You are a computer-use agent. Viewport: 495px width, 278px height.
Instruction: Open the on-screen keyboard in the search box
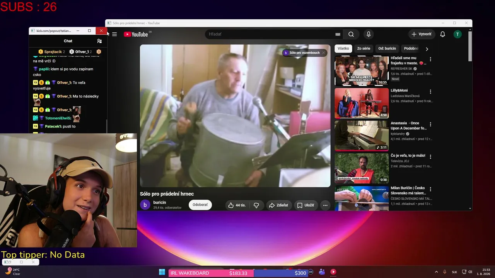(x=338, y=34)
